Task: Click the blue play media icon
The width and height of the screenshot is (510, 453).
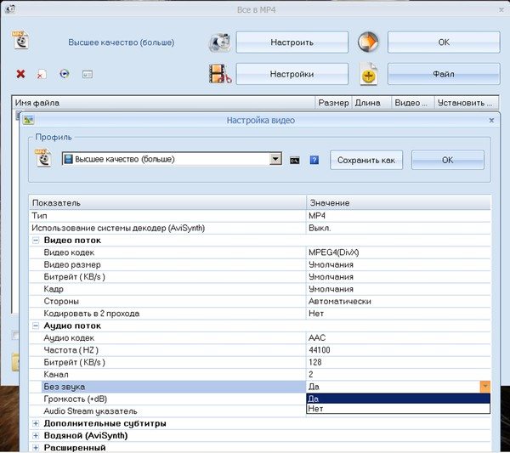Action: (x=65, y=74)
